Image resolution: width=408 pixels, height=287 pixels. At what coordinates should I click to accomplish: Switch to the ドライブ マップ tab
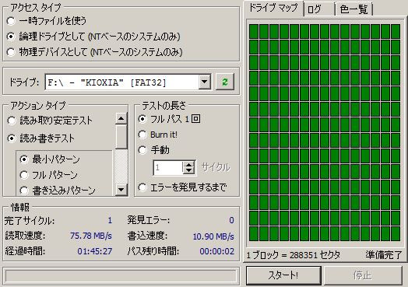273,9
